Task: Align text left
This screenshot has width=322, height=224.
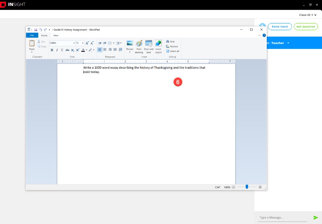Action: (x=100, y=50)
